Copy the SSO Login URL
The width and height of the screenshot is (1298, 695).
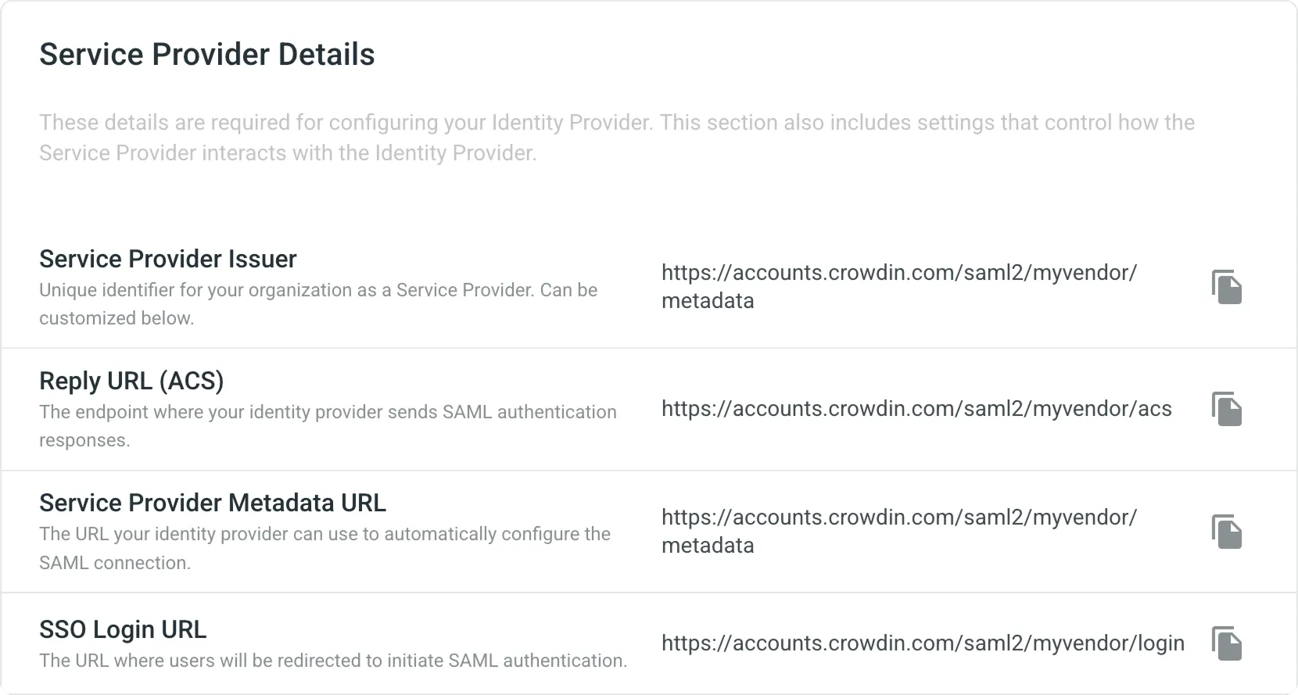(1227, 644)
